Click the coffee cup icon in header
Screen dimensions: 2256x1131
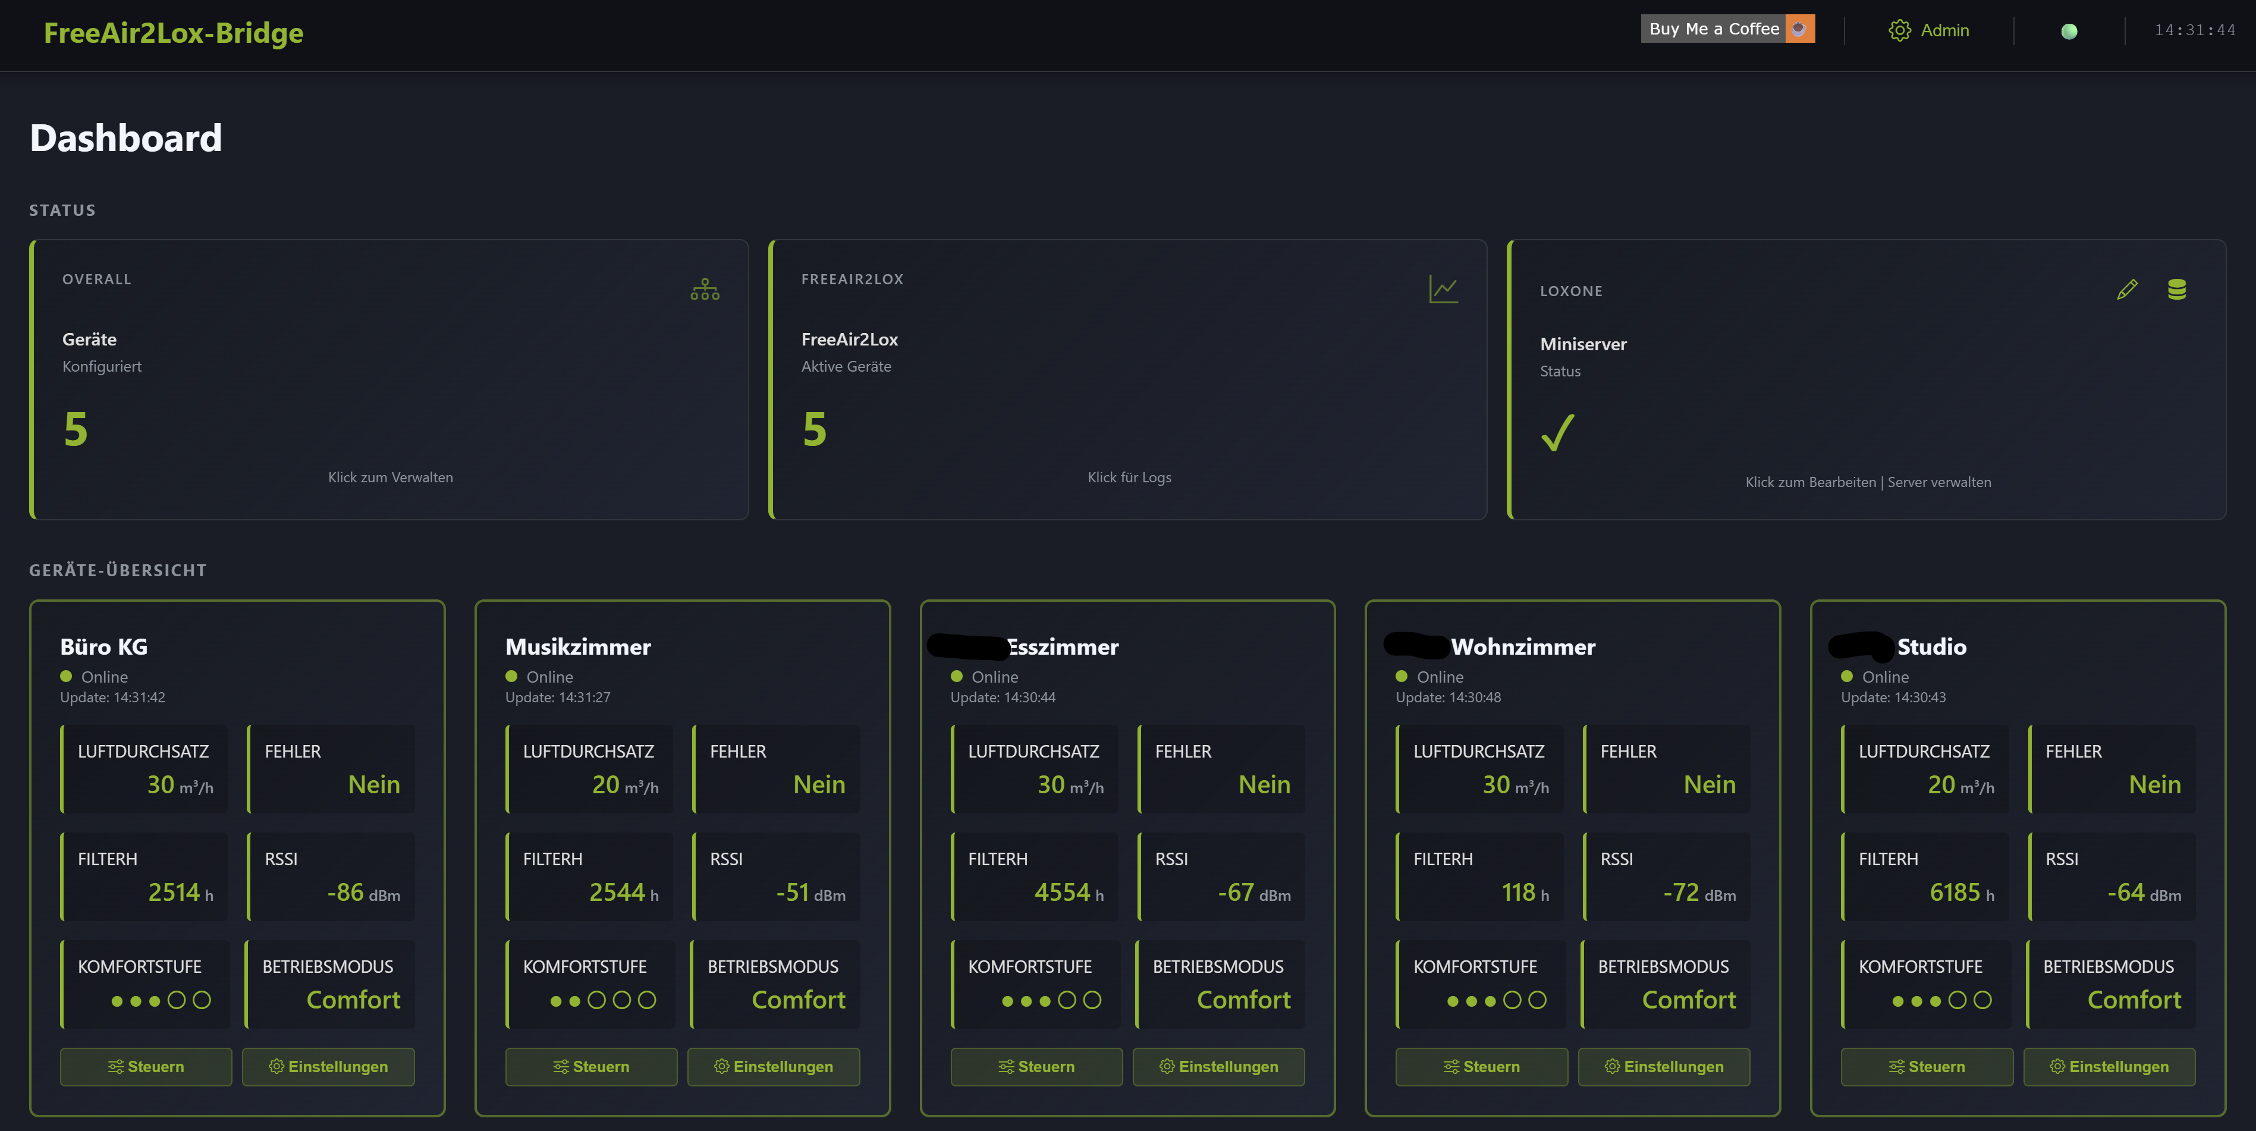(1799, 29)
